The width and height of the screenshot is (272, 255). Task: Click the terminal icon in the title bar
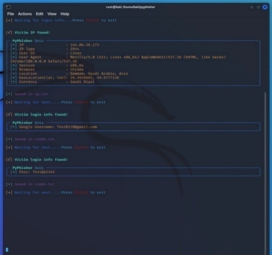tap(9, 7)
